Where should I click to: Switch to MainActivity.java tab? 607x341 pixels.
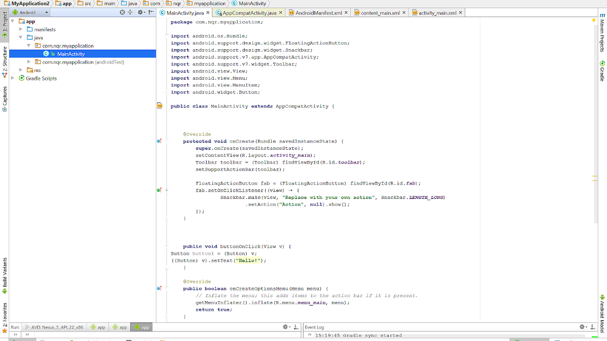click(185, 13)
